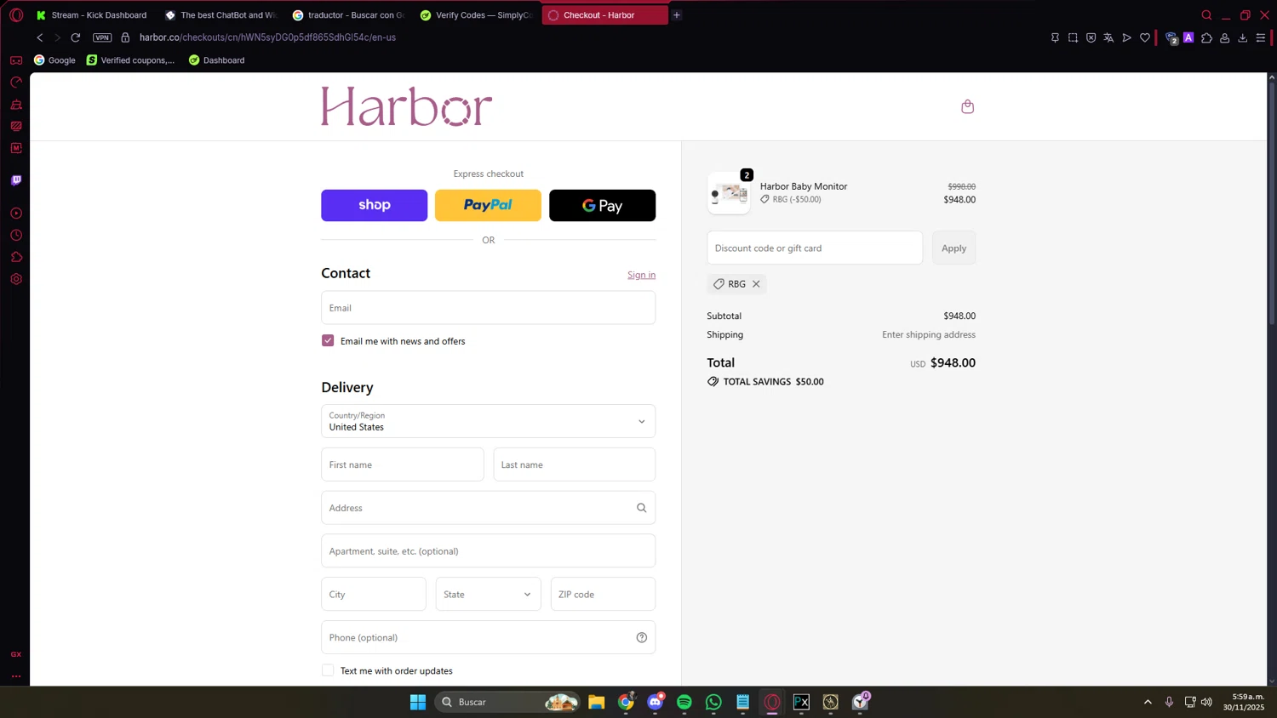The image size is (1277, 718).
Task: Show hidden system tray icons chevron
Action: pos(1148,702)
